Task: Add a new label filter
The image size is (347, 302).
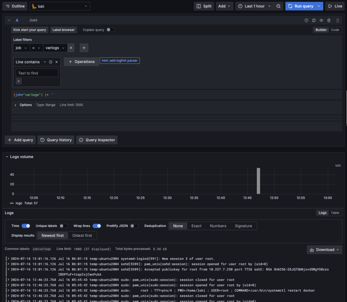Action: click(x=84, y=48)
